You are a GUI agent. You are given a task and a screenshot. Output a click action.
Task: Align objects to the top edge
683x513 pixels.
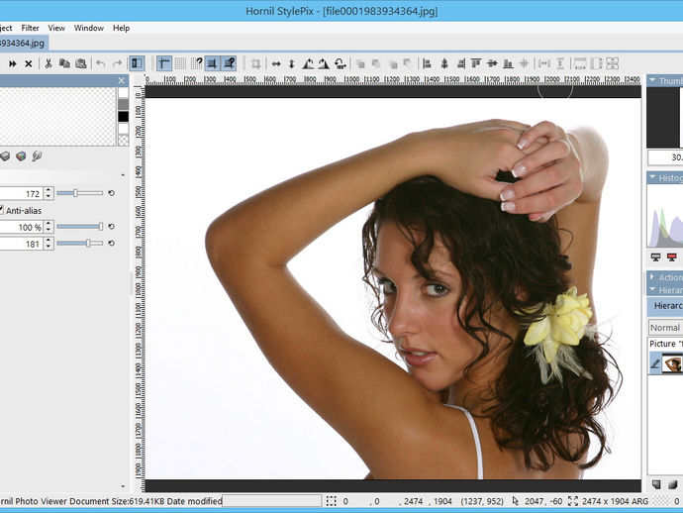(476, 64)
